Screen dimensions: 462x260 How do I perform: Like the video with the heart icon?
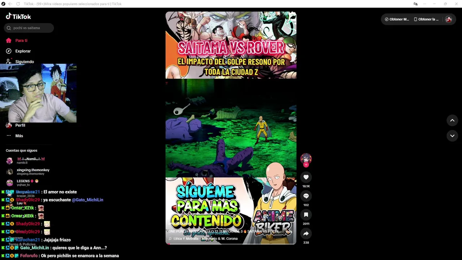click(306, 177)
